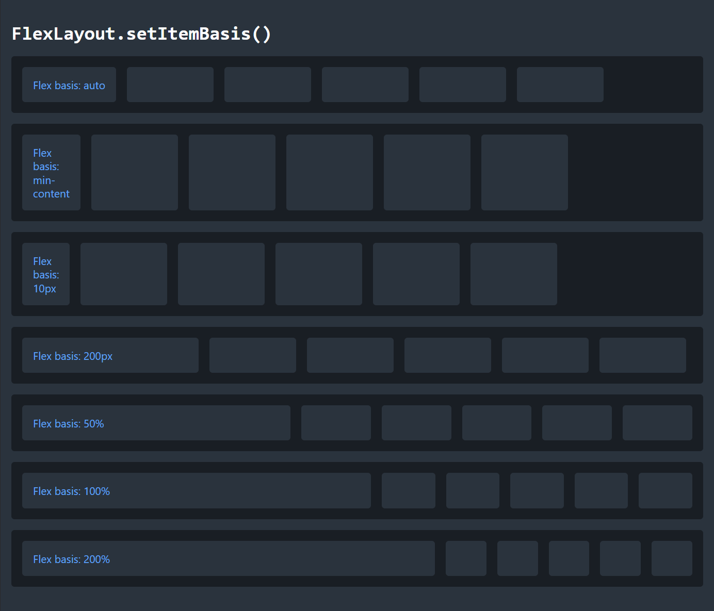Click the empty box right after 'Flex basis: 100%'
The width and height of the screenshot is (714, 611).
click(408, 491)
